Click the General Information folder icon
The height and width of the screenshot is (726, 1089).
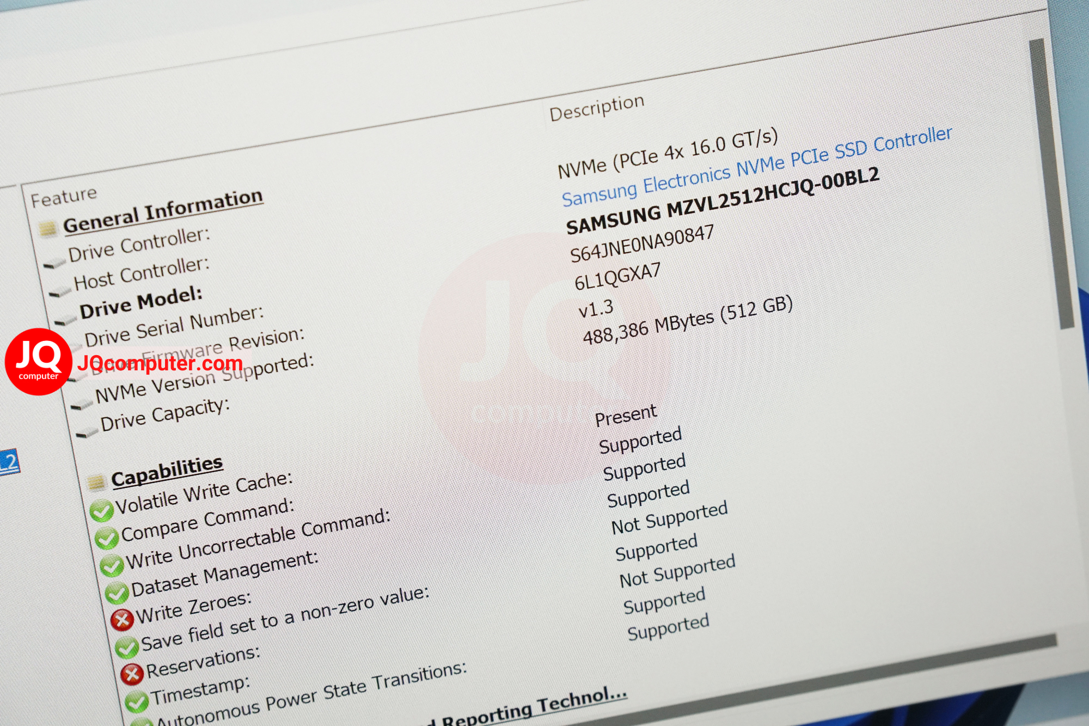(x=48, y=229)
